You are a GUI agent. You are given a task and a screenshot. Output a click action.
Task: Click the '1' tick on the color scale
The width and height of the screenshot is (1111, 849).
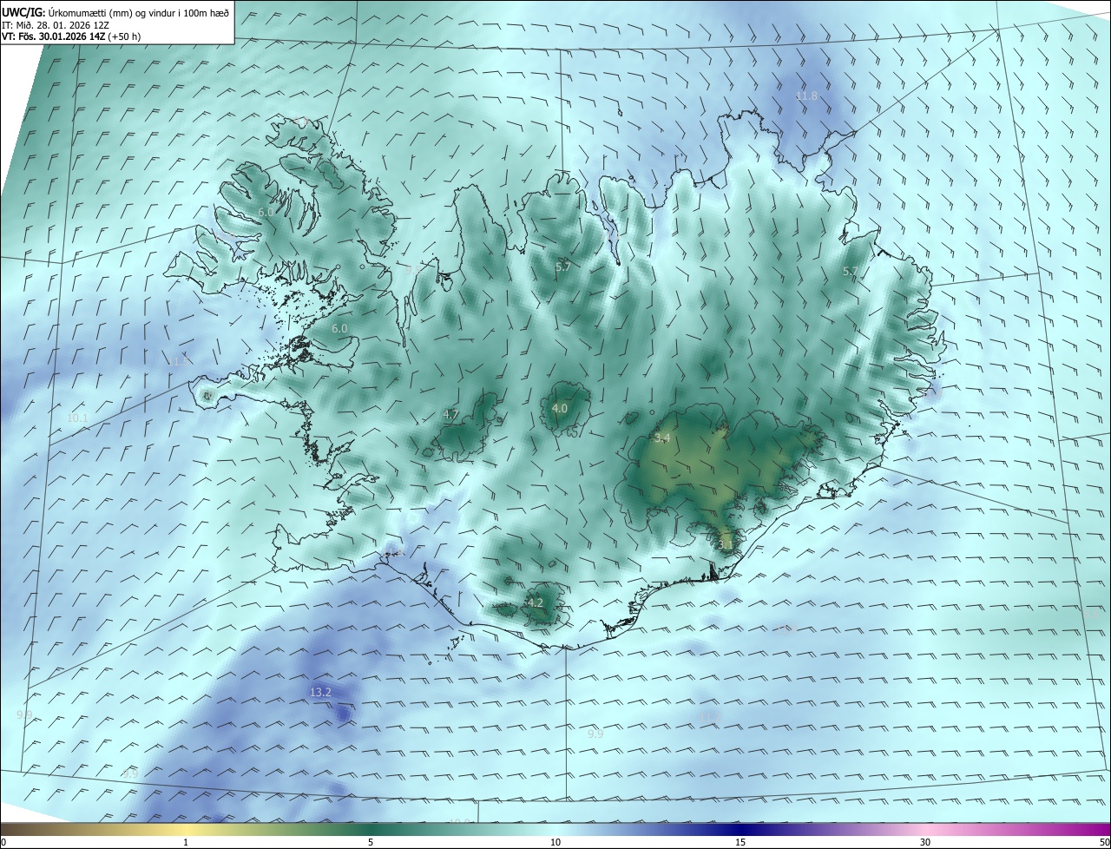186,843
